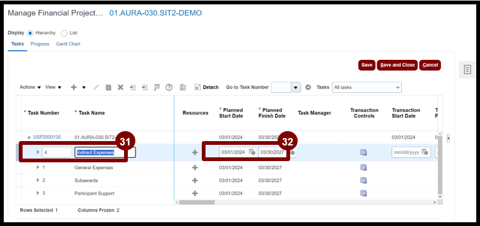Open the Tasks filter All tasks dropdown

(x=367, y=87)
